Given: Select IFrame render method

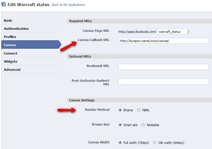Looking at the screenshot, I should coord(120,110).
